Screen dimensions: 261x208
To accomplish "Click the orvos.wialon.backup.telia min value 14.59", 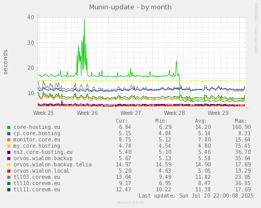I will 163,164.
